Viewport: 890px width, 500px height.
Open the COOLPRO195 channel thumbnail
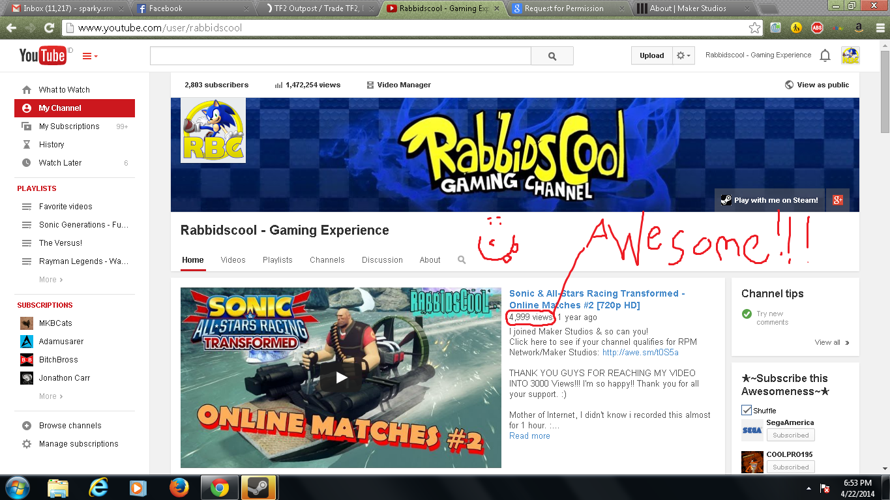752,462
